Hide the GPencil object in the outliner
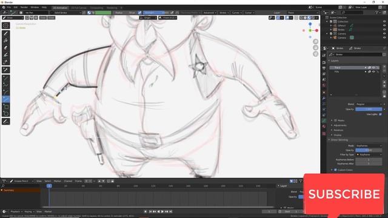This screenshot has width=388, height=218. 384,25
